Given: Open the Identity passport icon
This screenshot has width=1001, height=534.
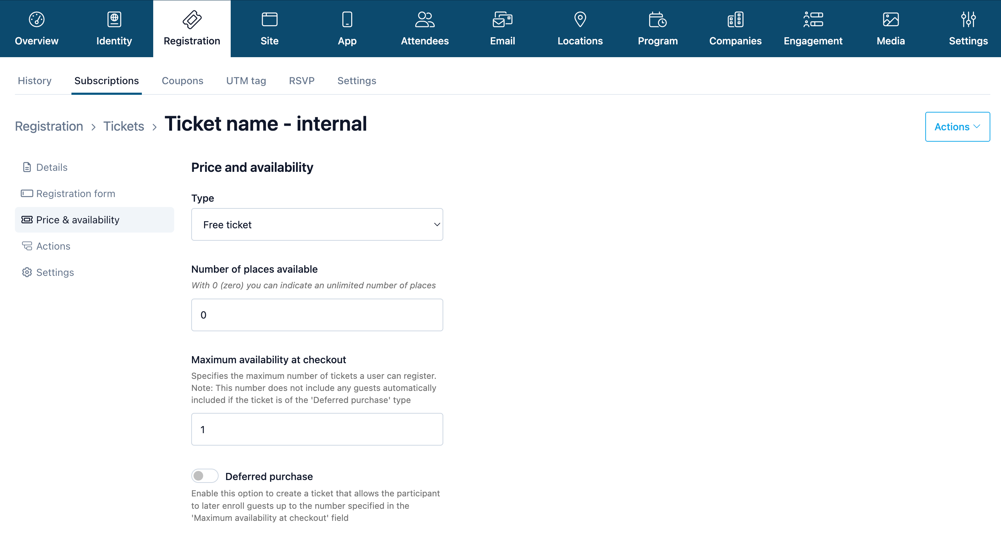Looking at the screenshot, I should tap(114, 20).
